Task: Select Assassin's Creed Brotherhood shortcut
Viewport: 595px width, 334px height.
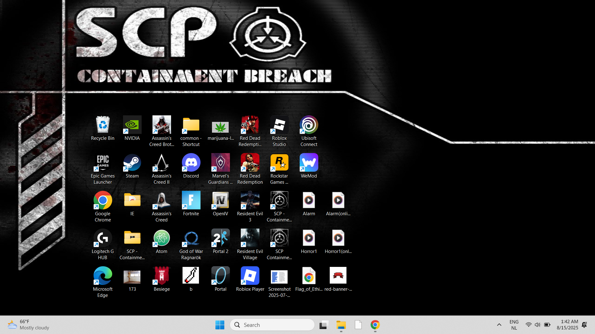Action: (x=161, y=131)
